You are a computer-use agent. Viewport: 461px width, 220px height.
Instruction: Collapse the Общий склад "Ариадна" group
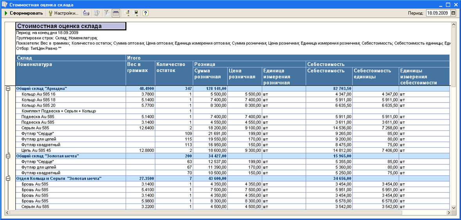point(8,88)
